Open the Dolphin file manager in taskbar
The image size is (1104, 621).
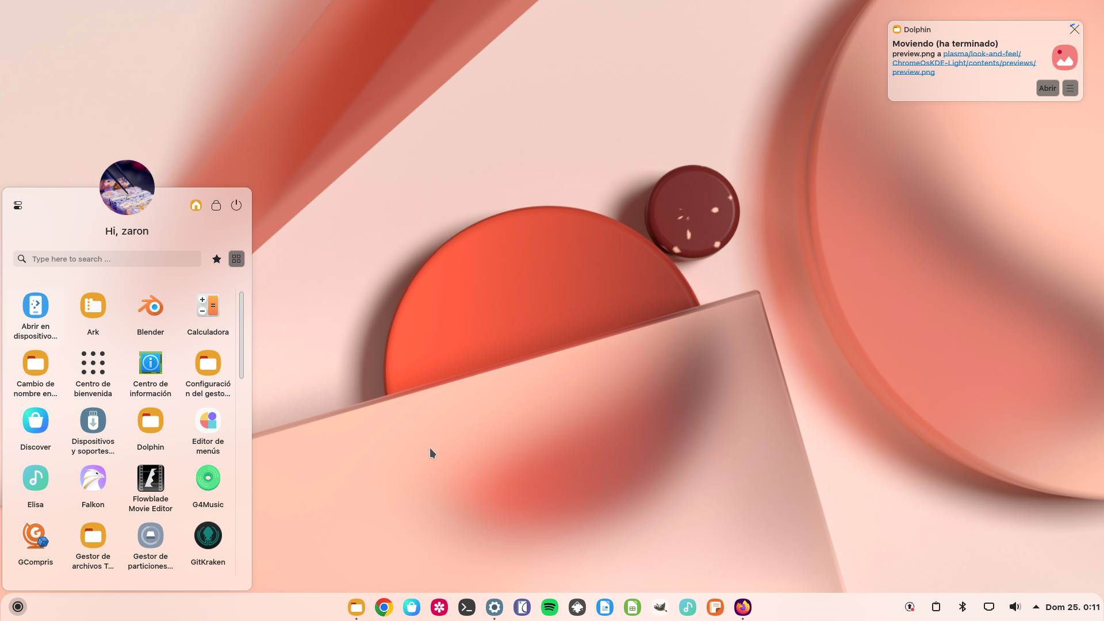pos(356,607)
